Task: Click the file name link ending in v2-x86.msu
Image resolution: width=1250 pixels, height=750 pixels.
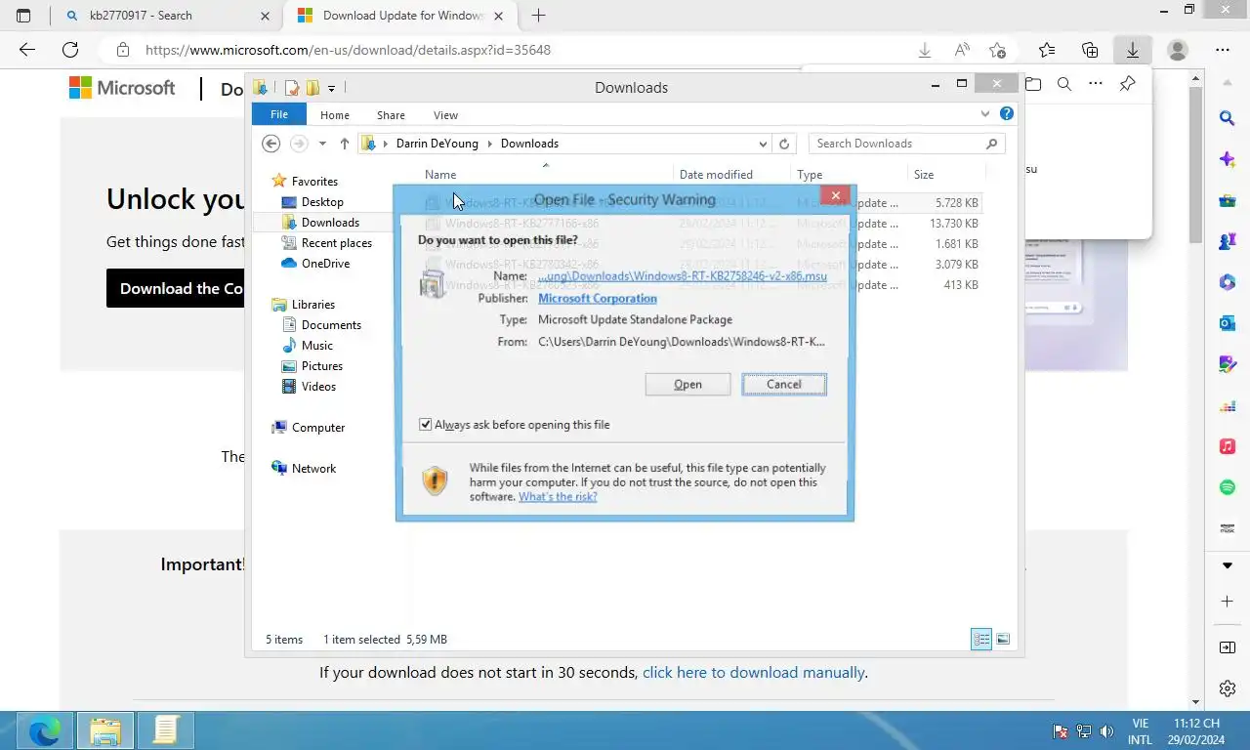Action: coord(683,276)
